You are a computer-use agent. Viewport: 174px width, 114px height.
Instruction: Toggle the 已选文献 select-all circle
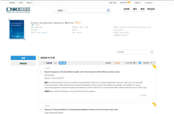click(44, 63)
